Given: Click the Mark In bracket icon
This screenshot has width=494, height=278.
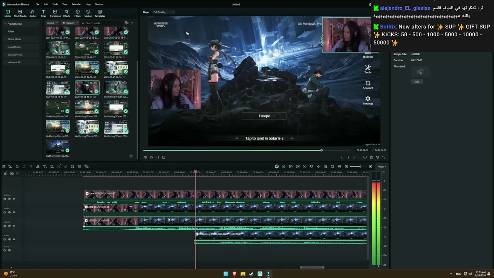Looking at the screenshot, I should tap(342, 157).
